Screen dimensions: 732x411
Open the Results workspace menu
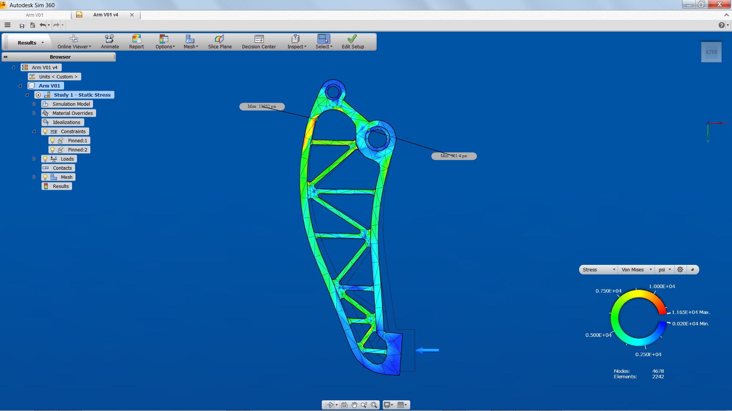click(30, 43)
